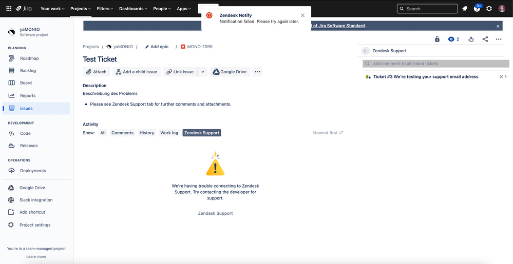Open the settings gear icon
The image size is (513, 264).
coord(489,9)
